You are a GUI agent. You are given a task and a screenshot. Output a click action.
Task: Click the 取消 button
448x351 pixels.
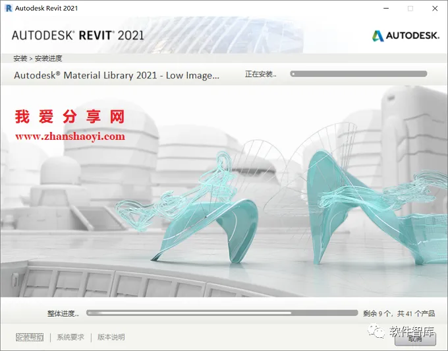[415, 338]
